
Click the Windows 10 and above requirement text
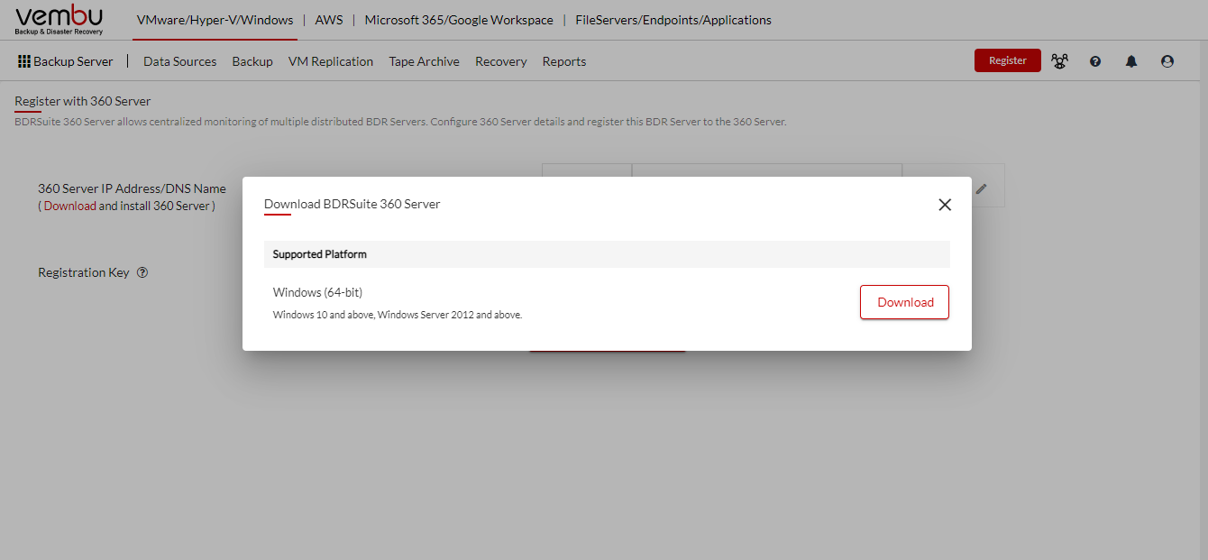coord(398,315)
